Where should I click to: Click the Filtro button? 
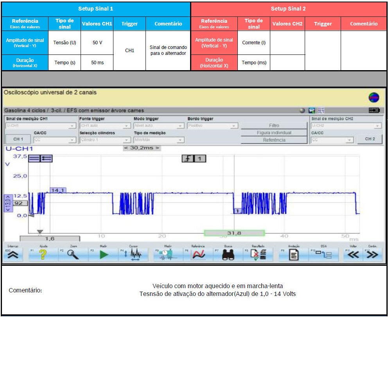tap(274, 126)
